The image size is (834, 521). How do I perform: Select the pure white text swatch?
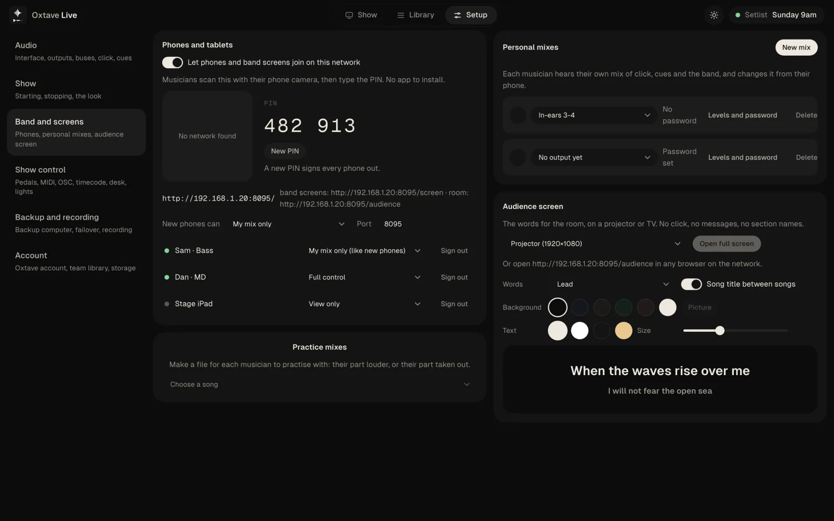580,330
